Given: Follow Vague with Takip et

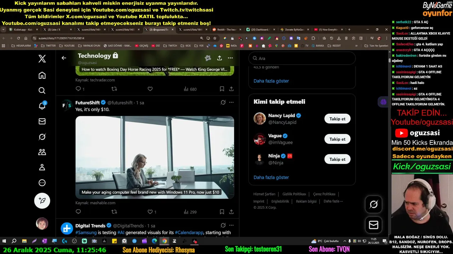Looking at the screenshot, I should pos(337,139).
